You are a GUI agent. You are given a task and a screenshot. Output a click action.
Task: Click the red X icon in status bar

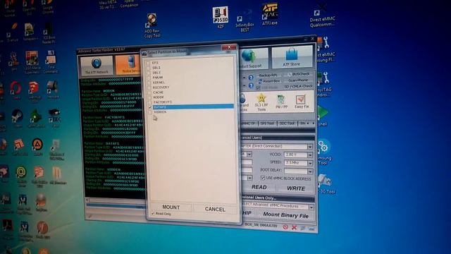point(295,227)
